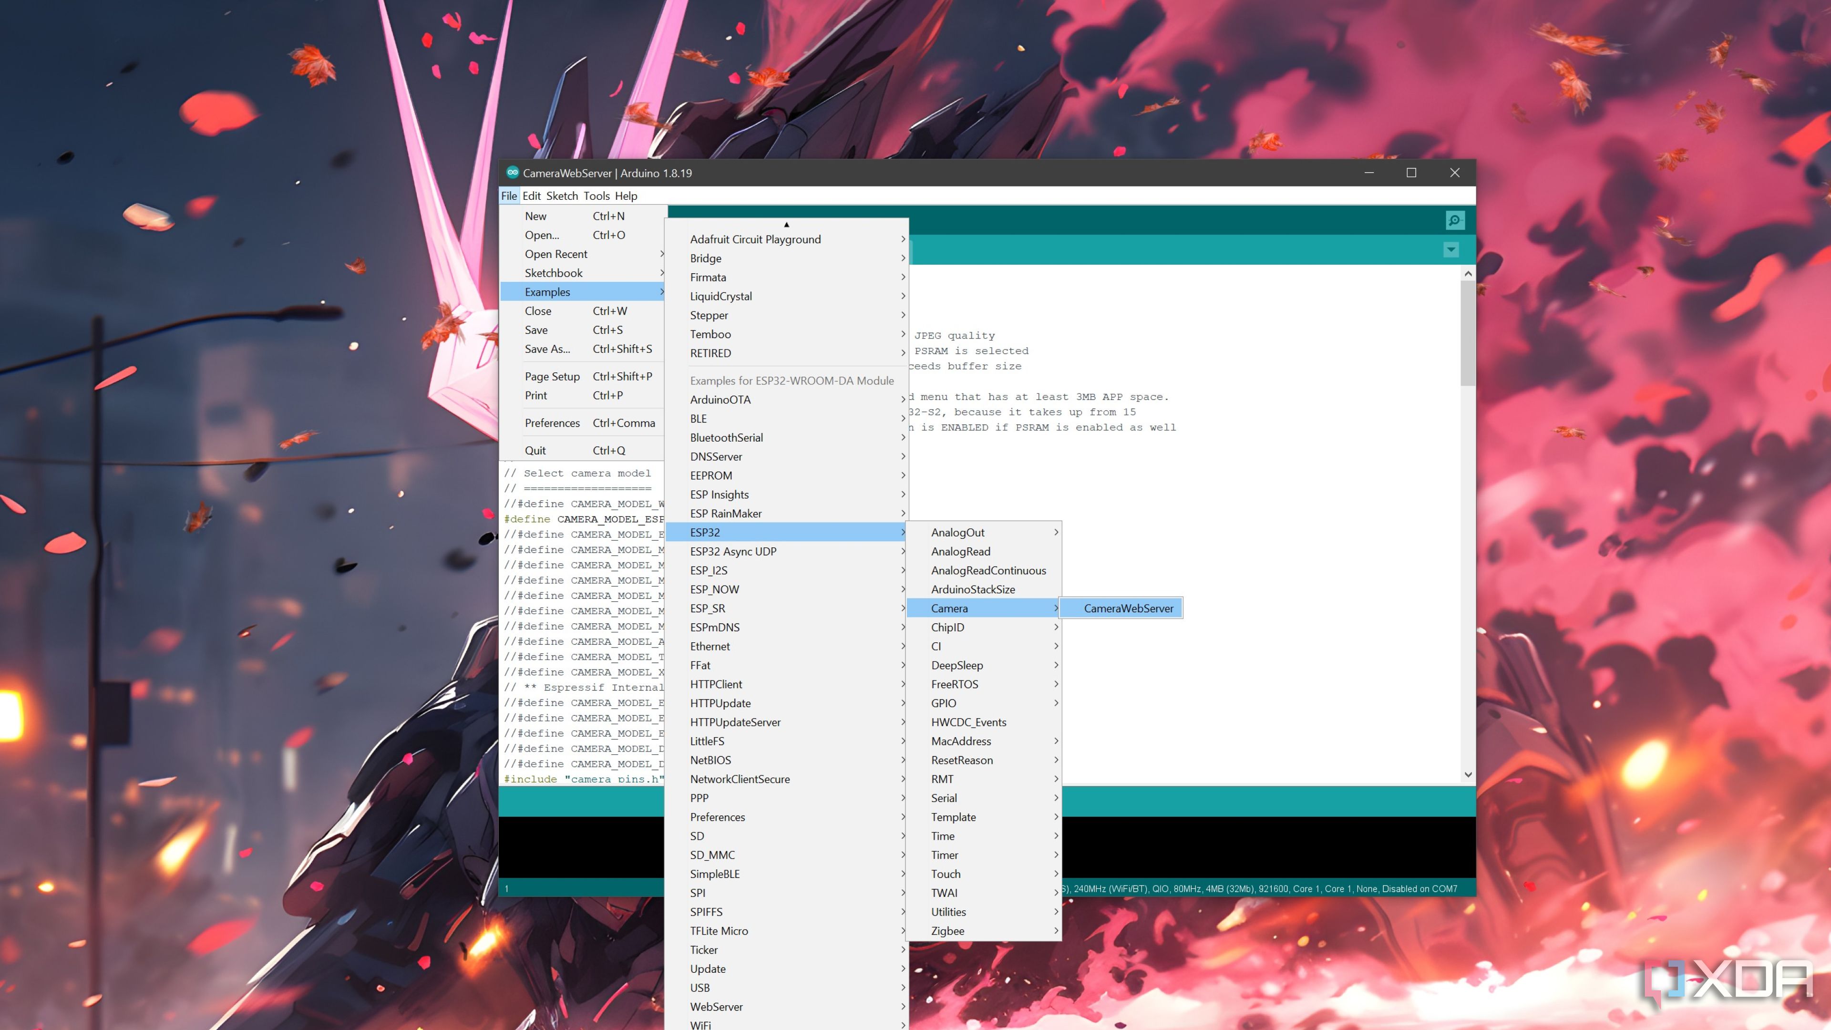Click the 'JPEG quality' comment text in editor

point(955,336)
